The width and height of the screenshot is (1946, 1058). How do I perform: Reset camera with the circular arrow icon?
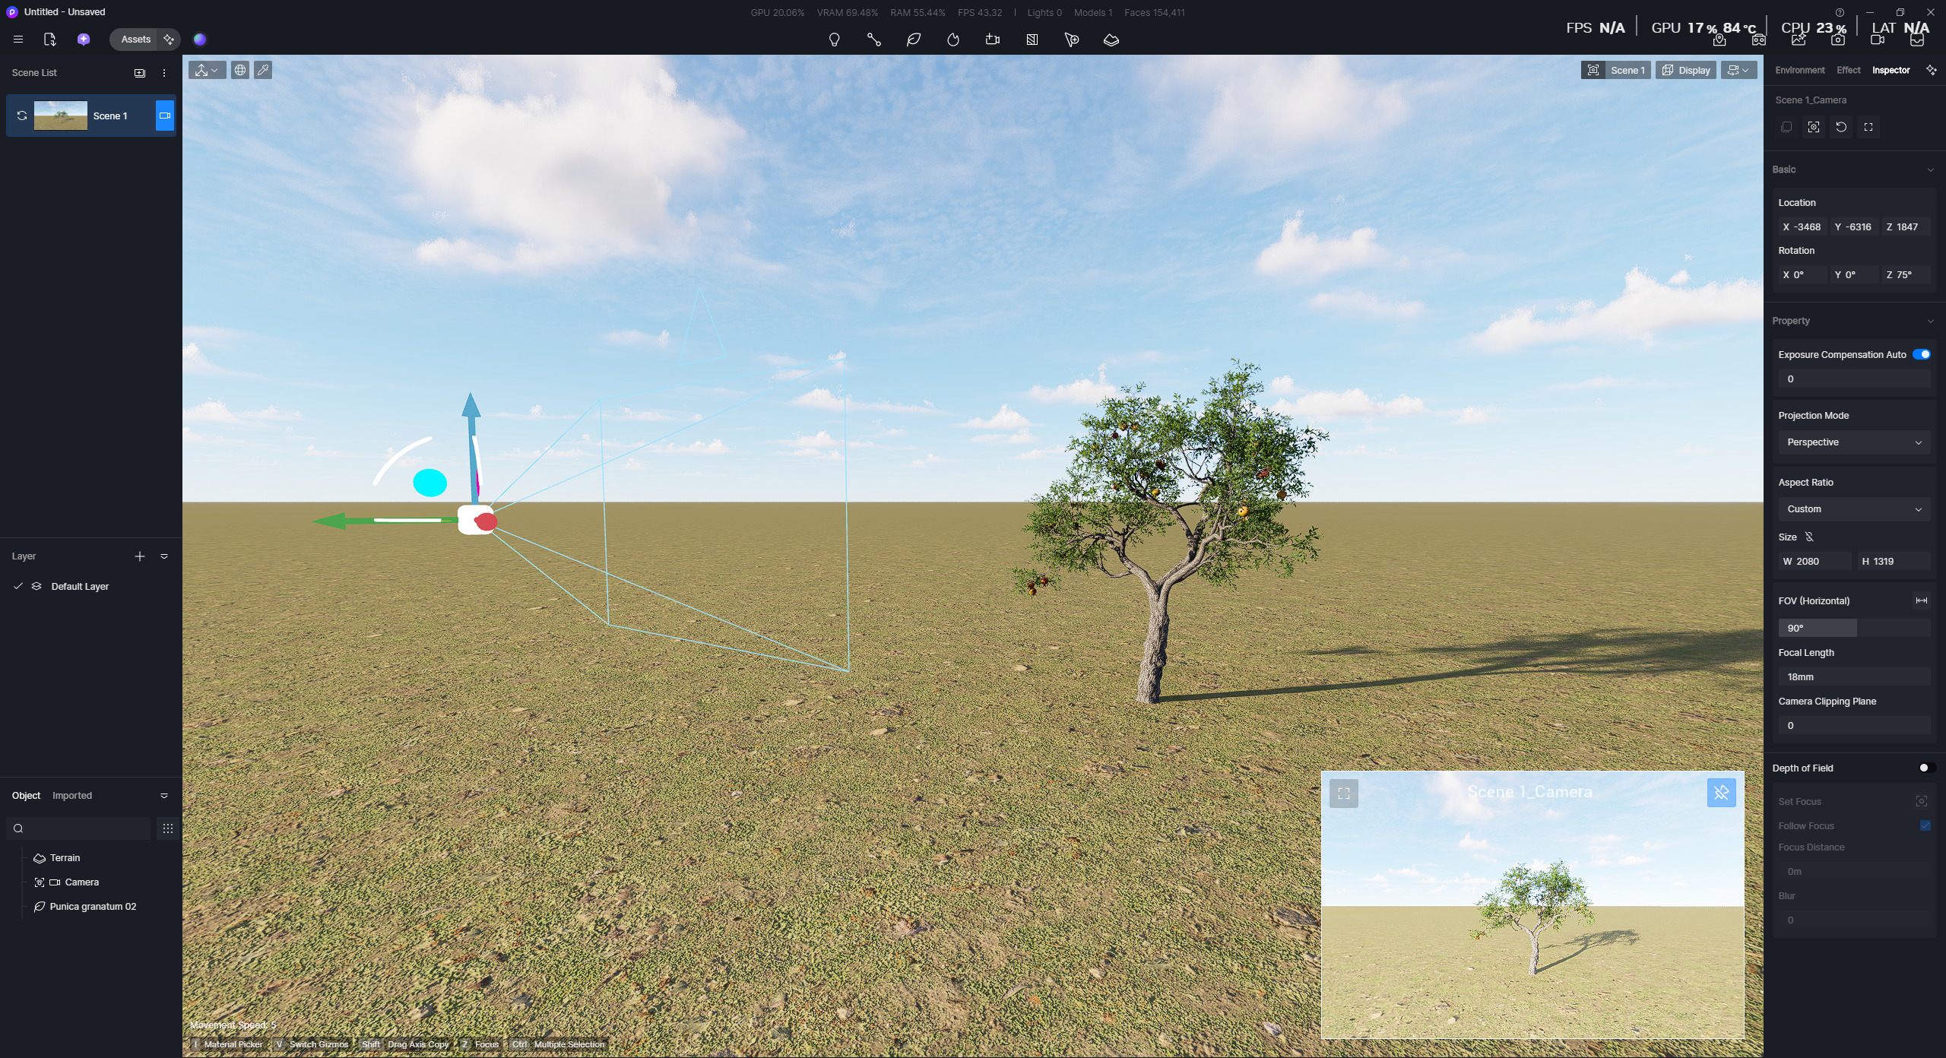pos(1841,127)
